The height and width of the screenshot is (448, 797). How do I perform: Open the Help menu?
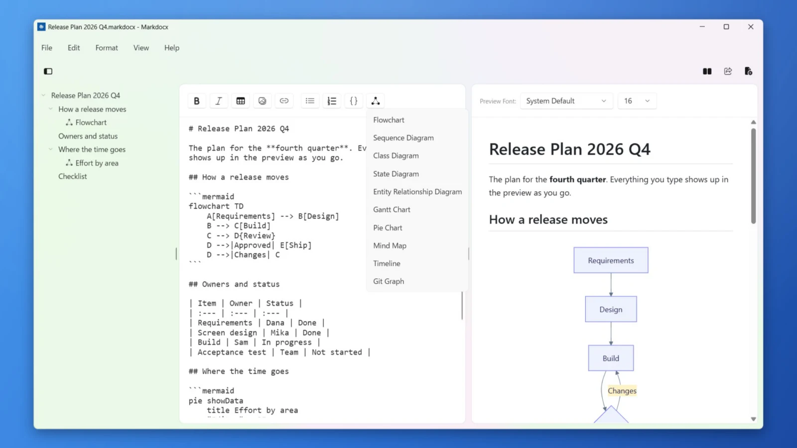point(172,48)
